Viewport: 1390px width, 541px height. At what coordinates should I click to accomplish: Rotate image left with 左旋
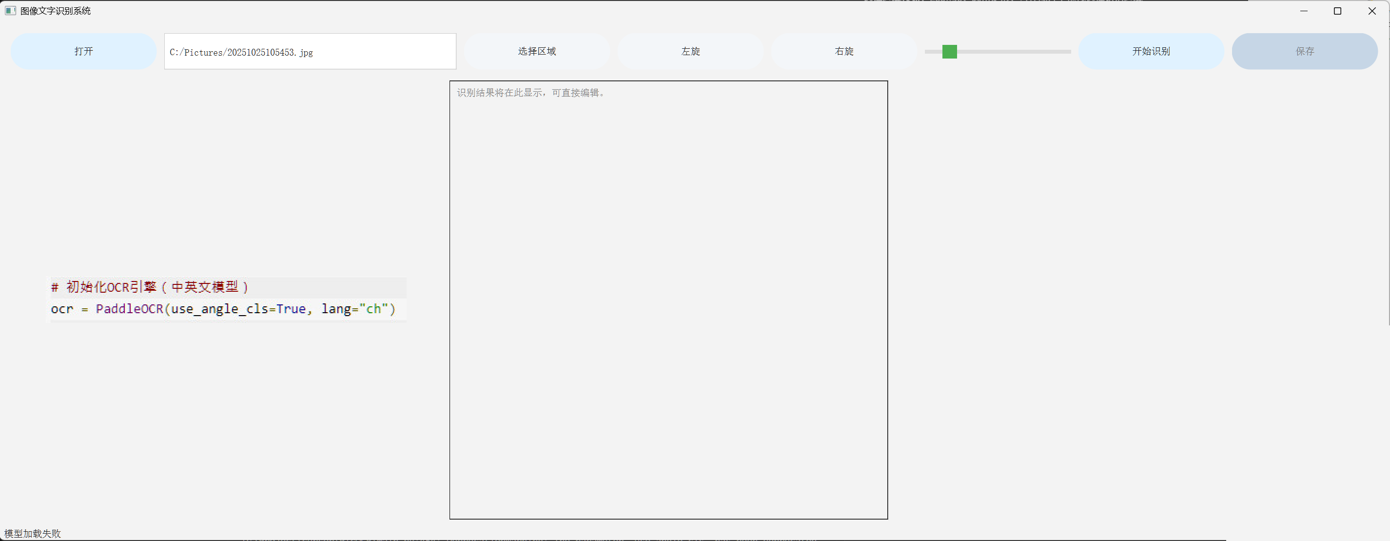click(x=690, y=51)
